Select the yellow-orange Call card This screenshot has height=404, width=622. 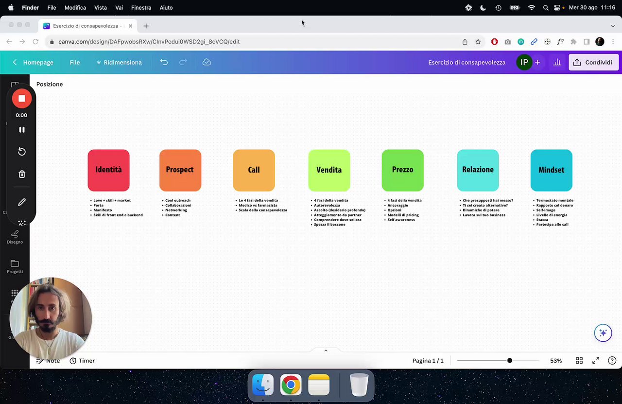coord(254,170)
